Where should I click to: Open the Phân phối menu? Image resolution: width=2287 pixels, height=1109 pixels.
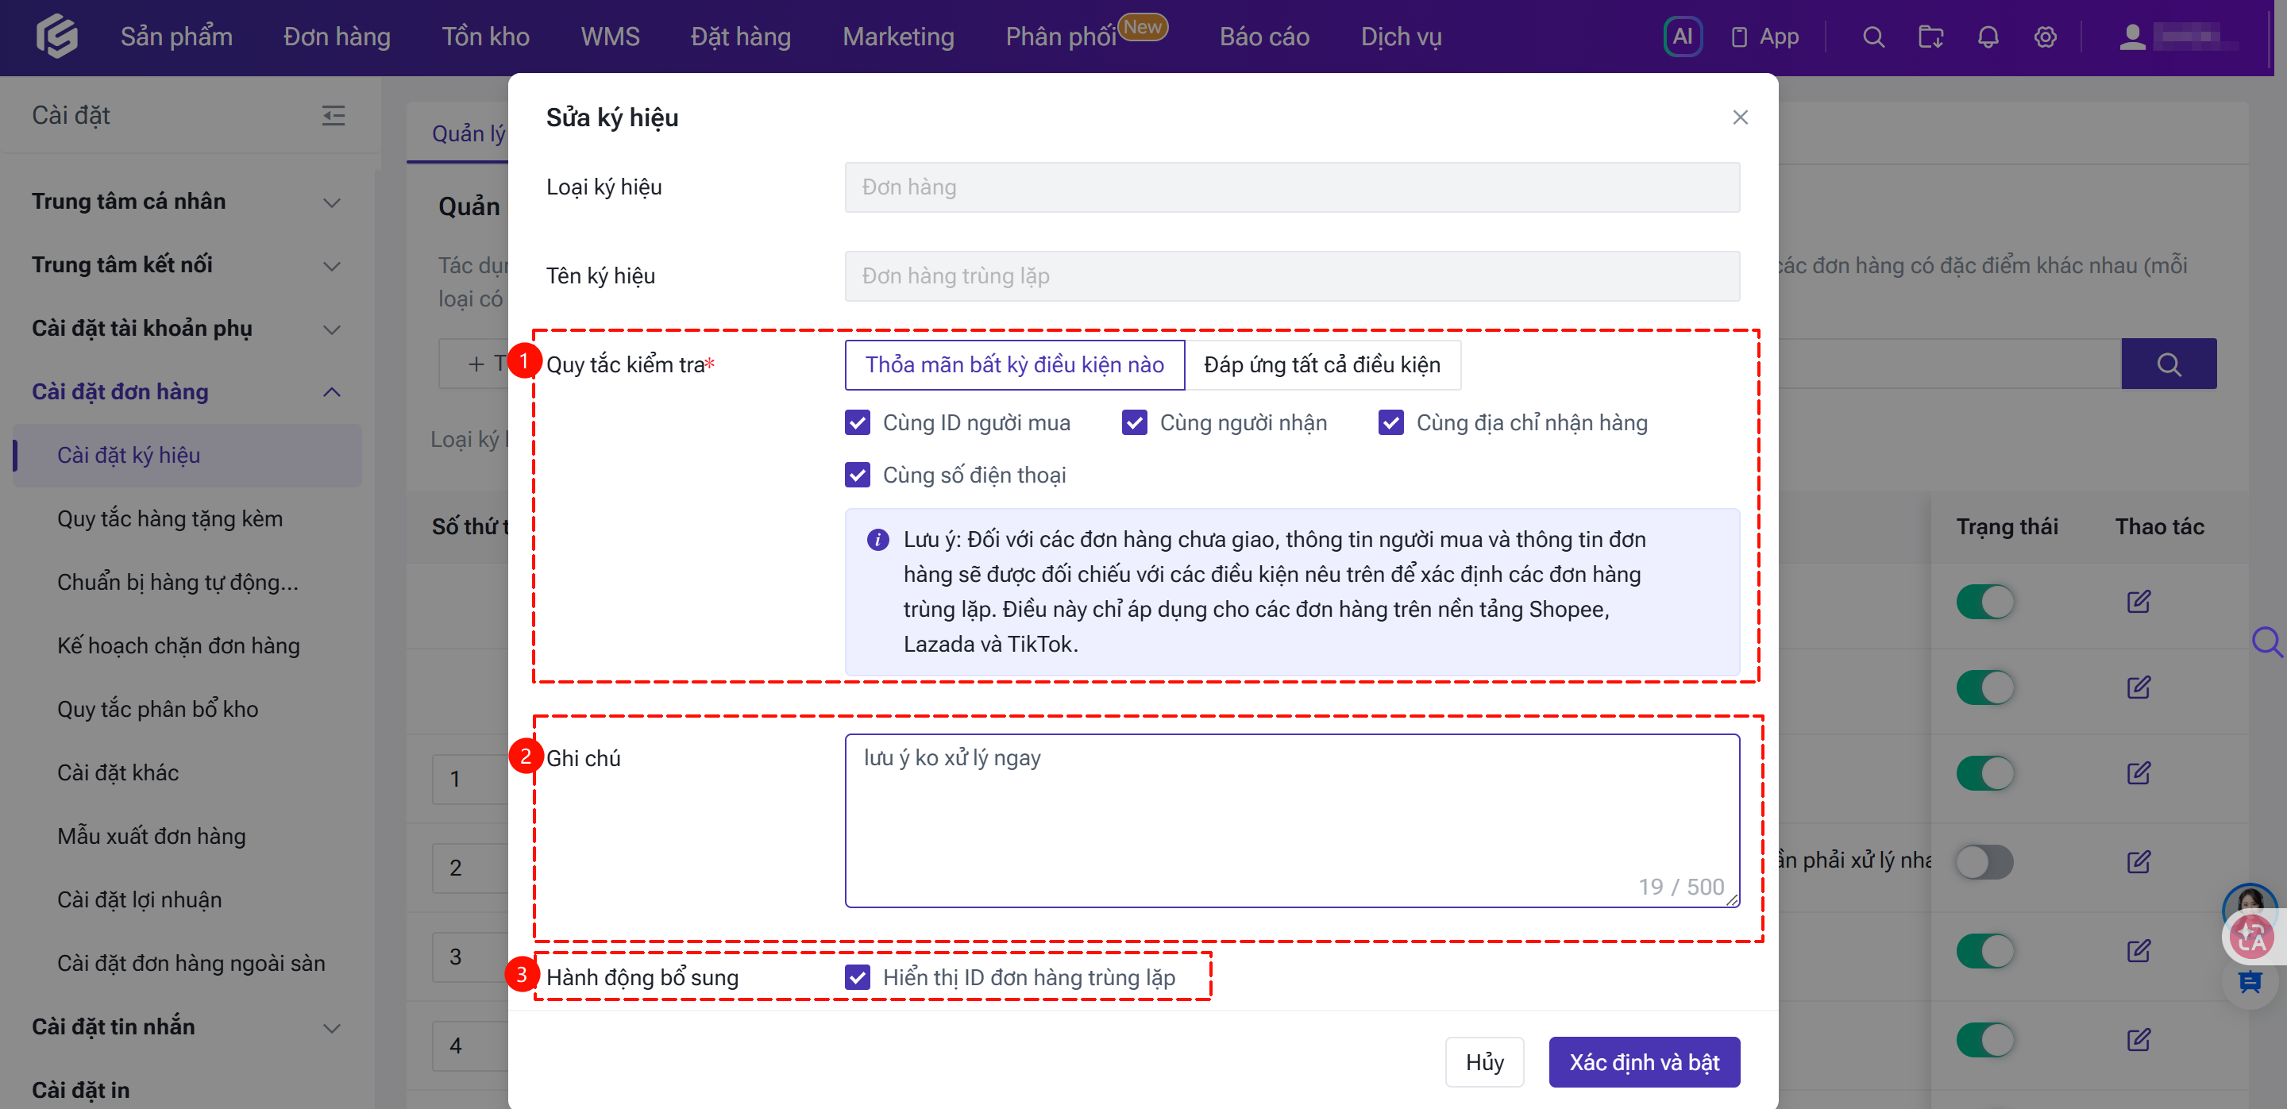[x=1060, y=37]
